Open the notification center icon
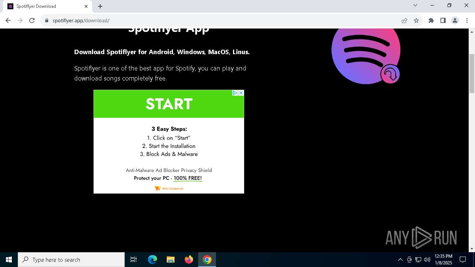 (x=463, y=260)
